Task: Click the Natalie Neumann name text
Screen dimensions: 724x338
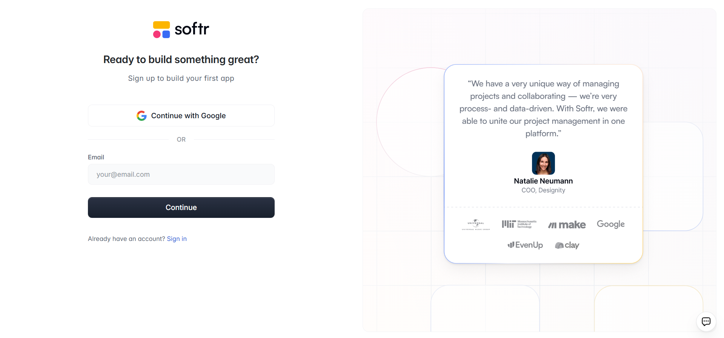Action: click(543, 181)
